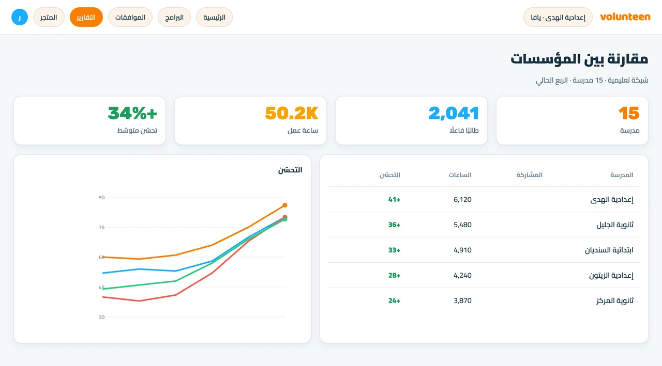Select the 36+ improvement value
The width and height of the screenshot is (662, 366).
click(x=395, y=225)
